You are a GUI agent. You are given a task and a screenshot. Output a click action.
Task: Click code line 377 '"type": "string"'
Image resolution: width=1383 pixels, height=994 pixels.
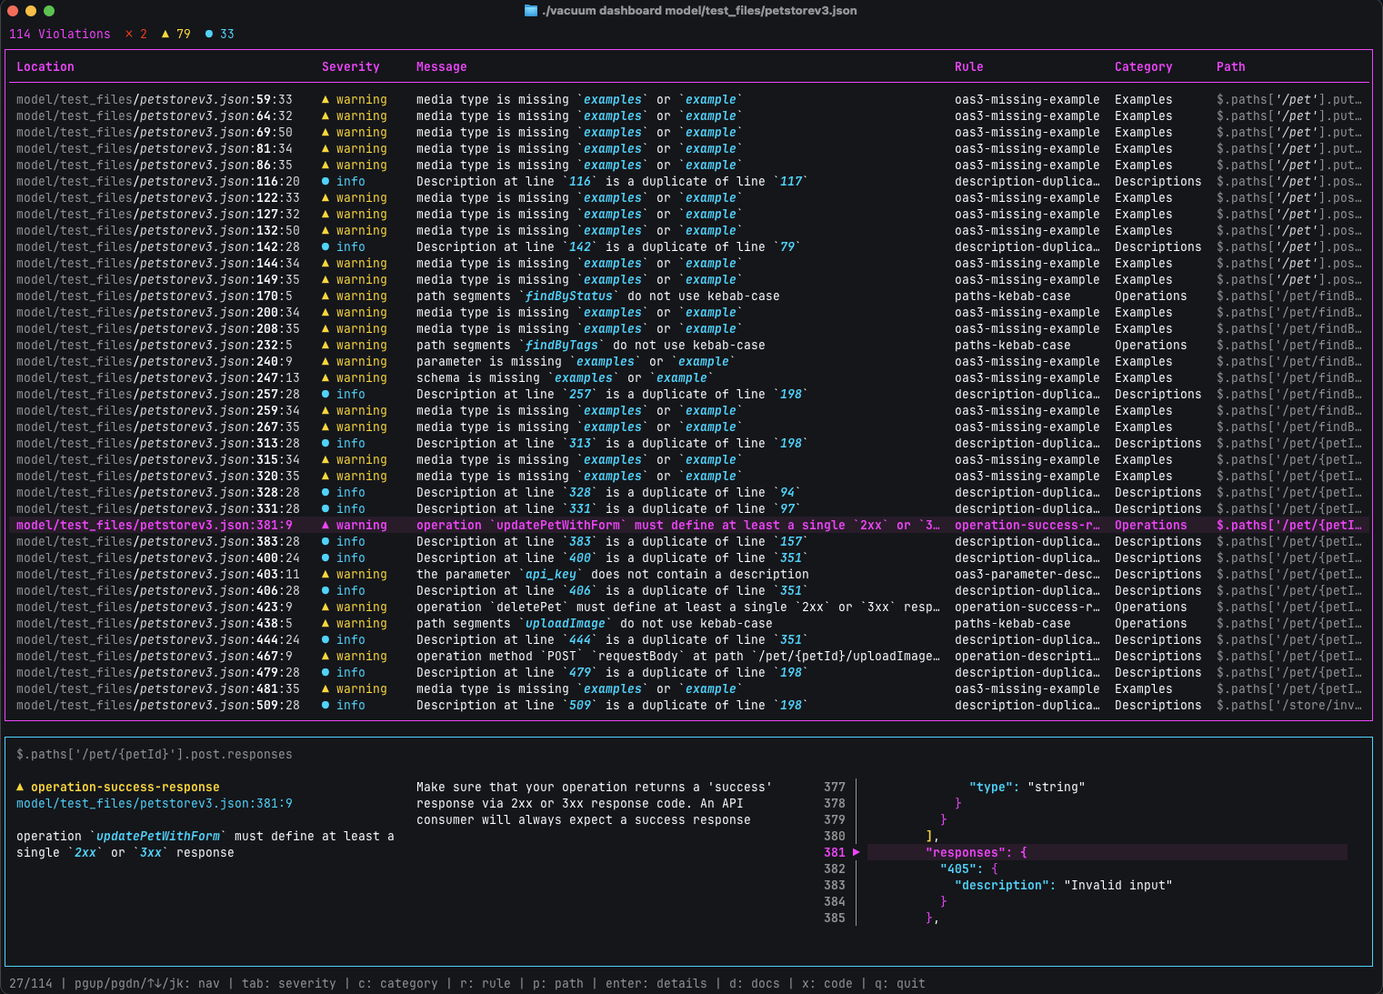[x=1027, y=788]
